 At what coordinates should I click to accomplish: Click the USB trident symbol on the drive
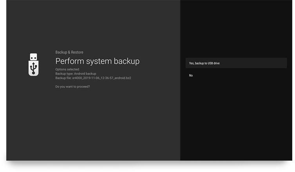click(x=33, y=68)
